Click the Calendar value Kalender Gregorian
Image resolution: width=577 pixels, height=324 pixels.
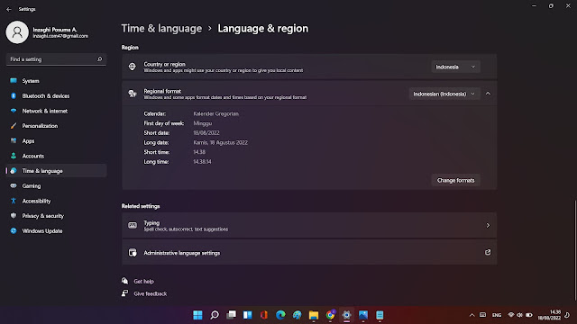(216, 114)
